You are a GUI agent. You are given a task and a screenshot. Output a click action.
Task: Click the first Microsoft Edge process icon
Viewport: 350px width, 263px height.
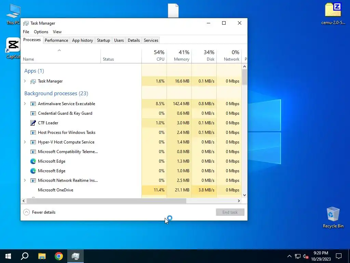(33, 161)
